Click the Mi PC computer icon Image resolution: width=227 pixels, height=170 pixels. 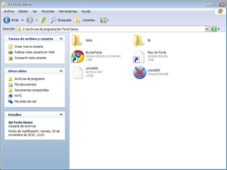pos(10,96)
